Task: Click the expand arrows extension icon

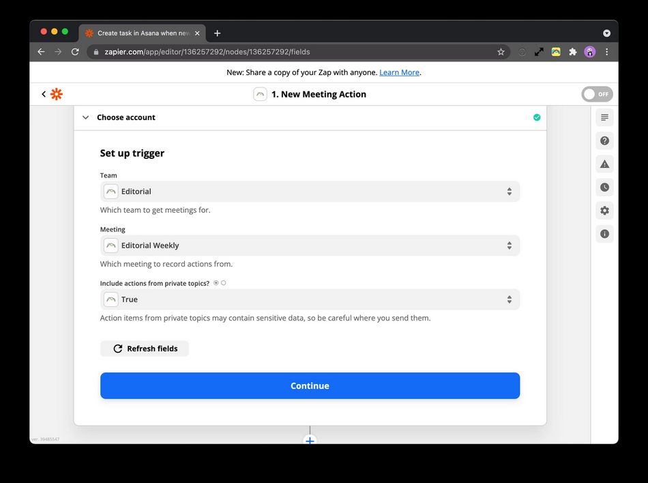Action: [x=539, y=52]
